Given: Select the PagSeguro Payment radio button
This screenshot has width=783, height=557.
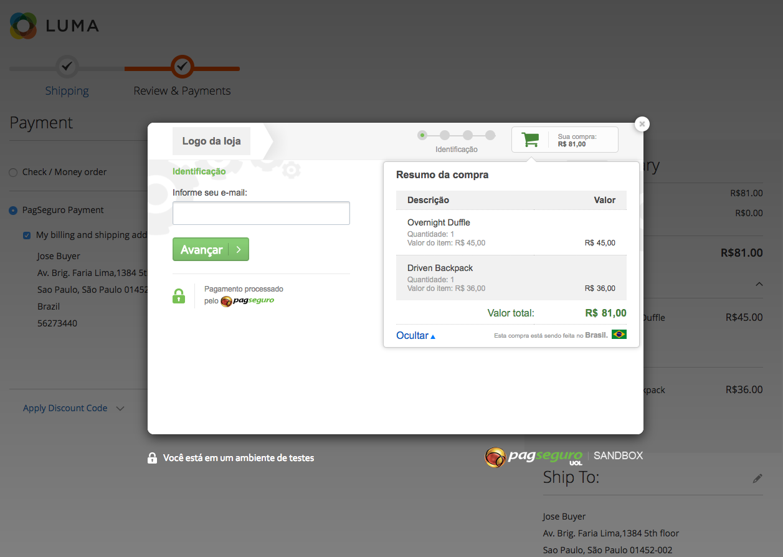Looking at the screenshot, I should [x=13, y=211].
